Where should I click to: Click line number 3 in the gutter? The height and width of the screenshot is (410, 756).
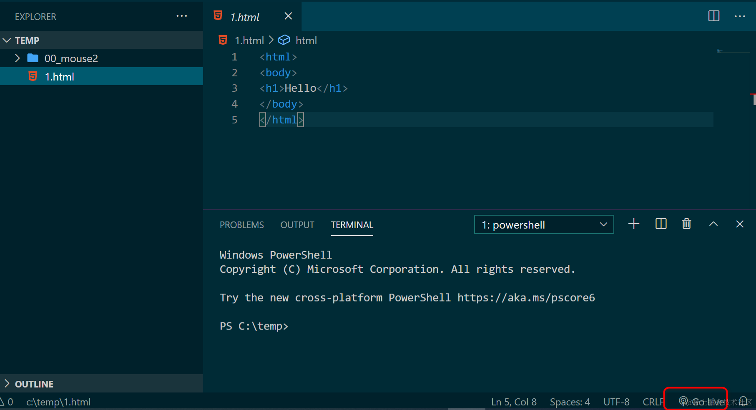tap(234, 88)
